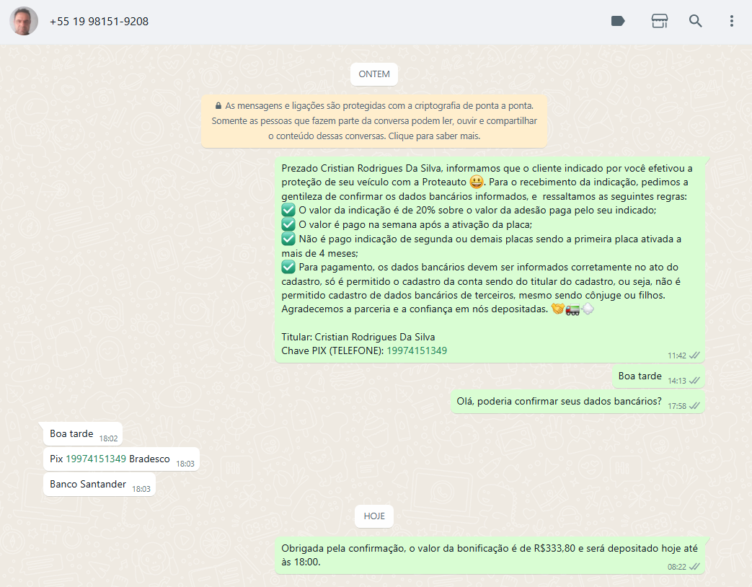Click the end-to-end encryption notice

[x=373, y=120]
